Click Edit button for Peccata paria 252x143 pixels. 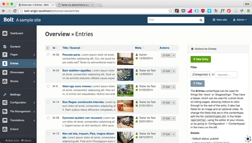[x=166, y=55]
